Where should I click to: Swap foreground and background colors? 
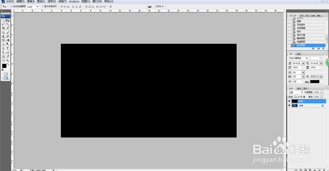pos(8,64)
